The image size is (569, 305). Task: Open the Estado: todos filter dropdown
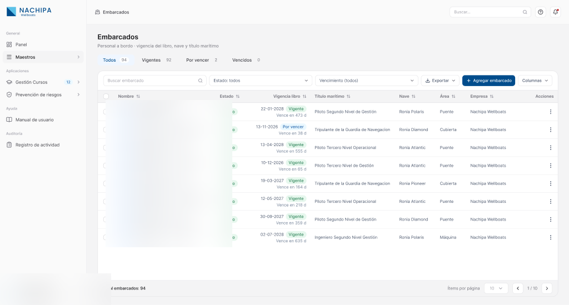click(x=261, y=81)
